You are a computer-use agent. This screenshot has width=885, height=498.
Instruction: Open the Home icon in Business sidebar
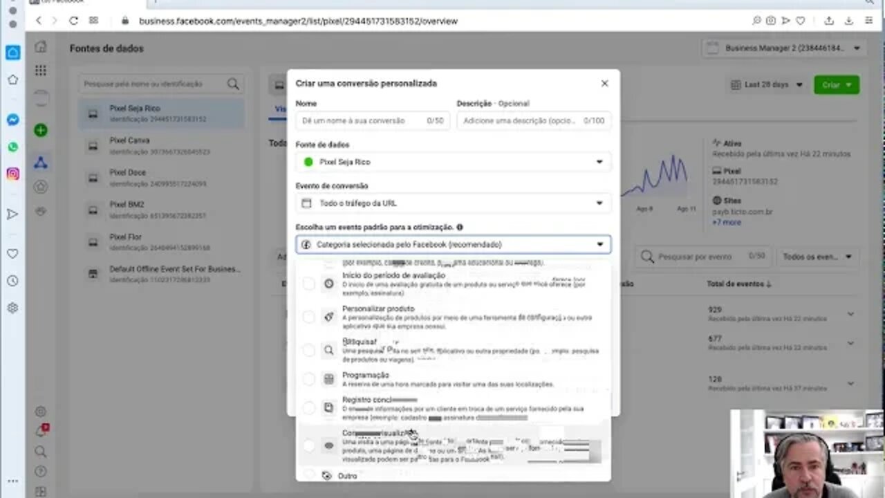click(x=41, y=47)
